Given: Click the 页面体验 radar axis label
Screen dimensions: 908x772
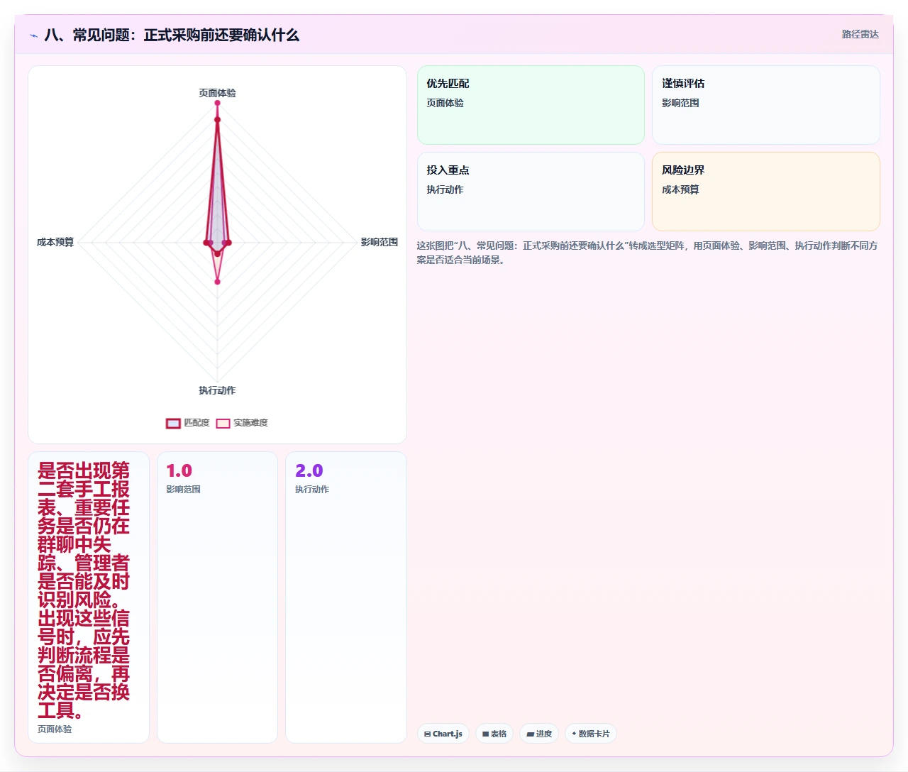Looking at the screenshot, I should 217,93.
